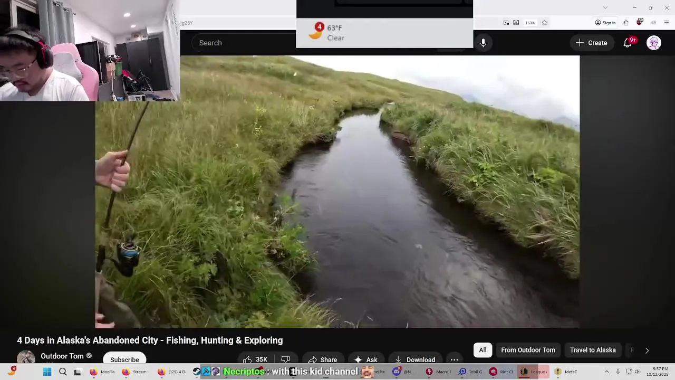
Task: Open Task View on the taskbar
Action: [78, 372]
